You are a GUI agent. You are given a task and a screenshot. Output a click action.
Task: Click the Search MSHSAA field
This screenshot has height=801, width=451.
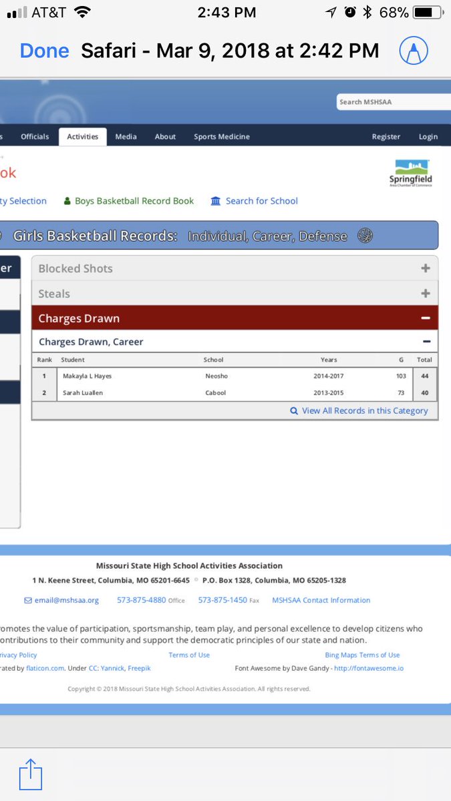click(394, 101)
